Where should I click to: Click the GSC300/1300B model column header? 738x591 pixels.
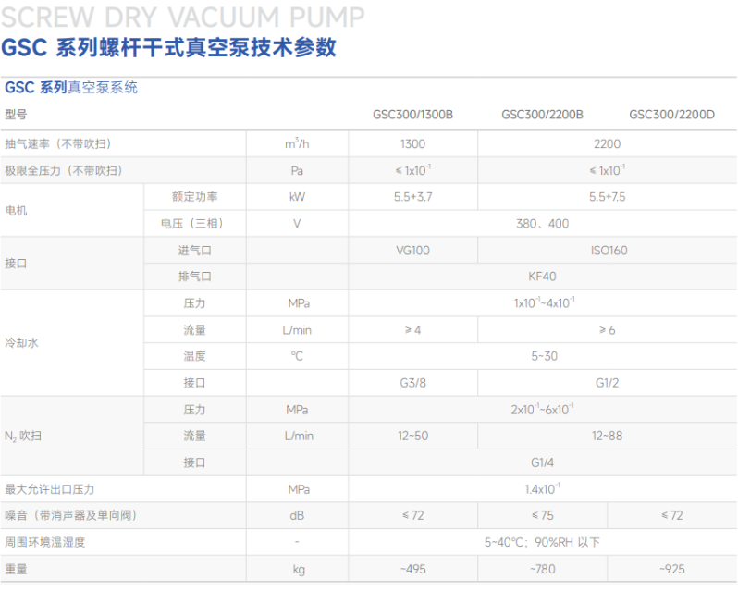pos(412,116)
